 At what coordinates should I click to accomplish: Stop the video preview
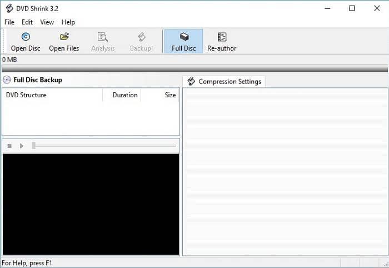pyautogui.click(x=9, y=146)
